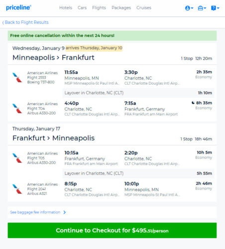Open the My Trips suitcase icon menu
The image size is (225, 249).
pyautogui.click(x=202, y=8)
